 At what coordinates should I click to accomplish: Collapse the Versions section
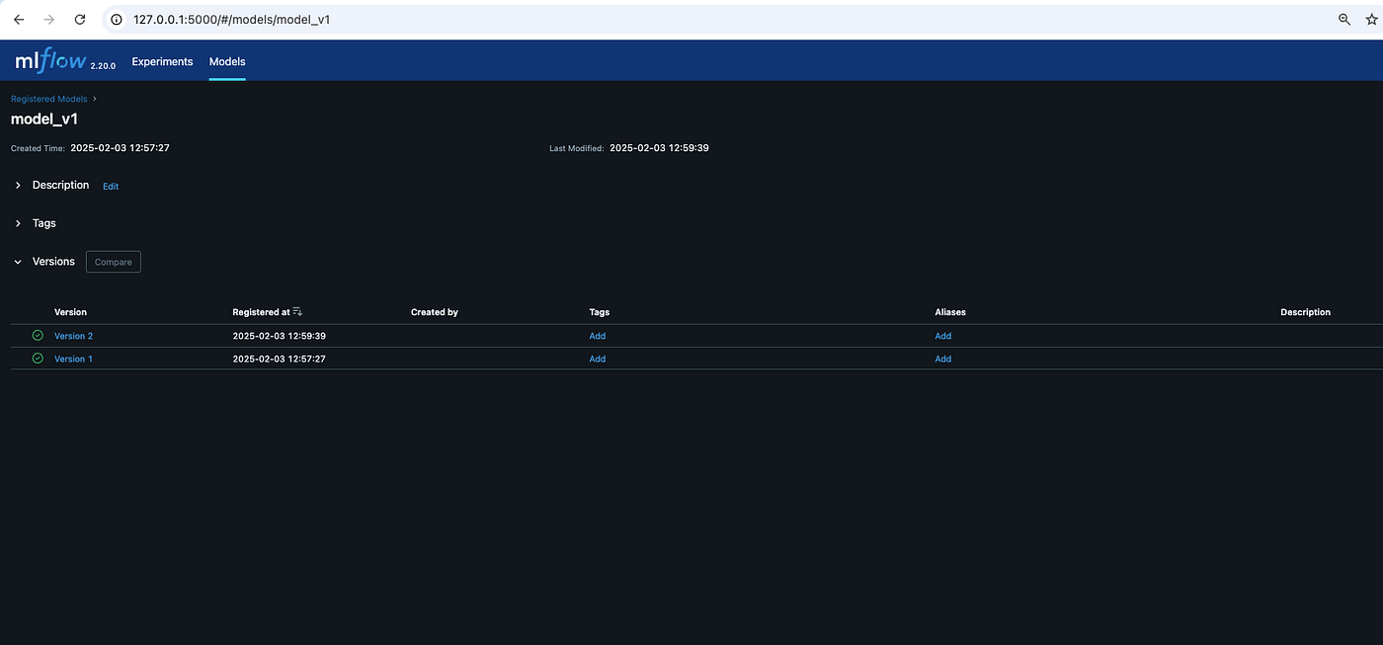click(18, 262)
